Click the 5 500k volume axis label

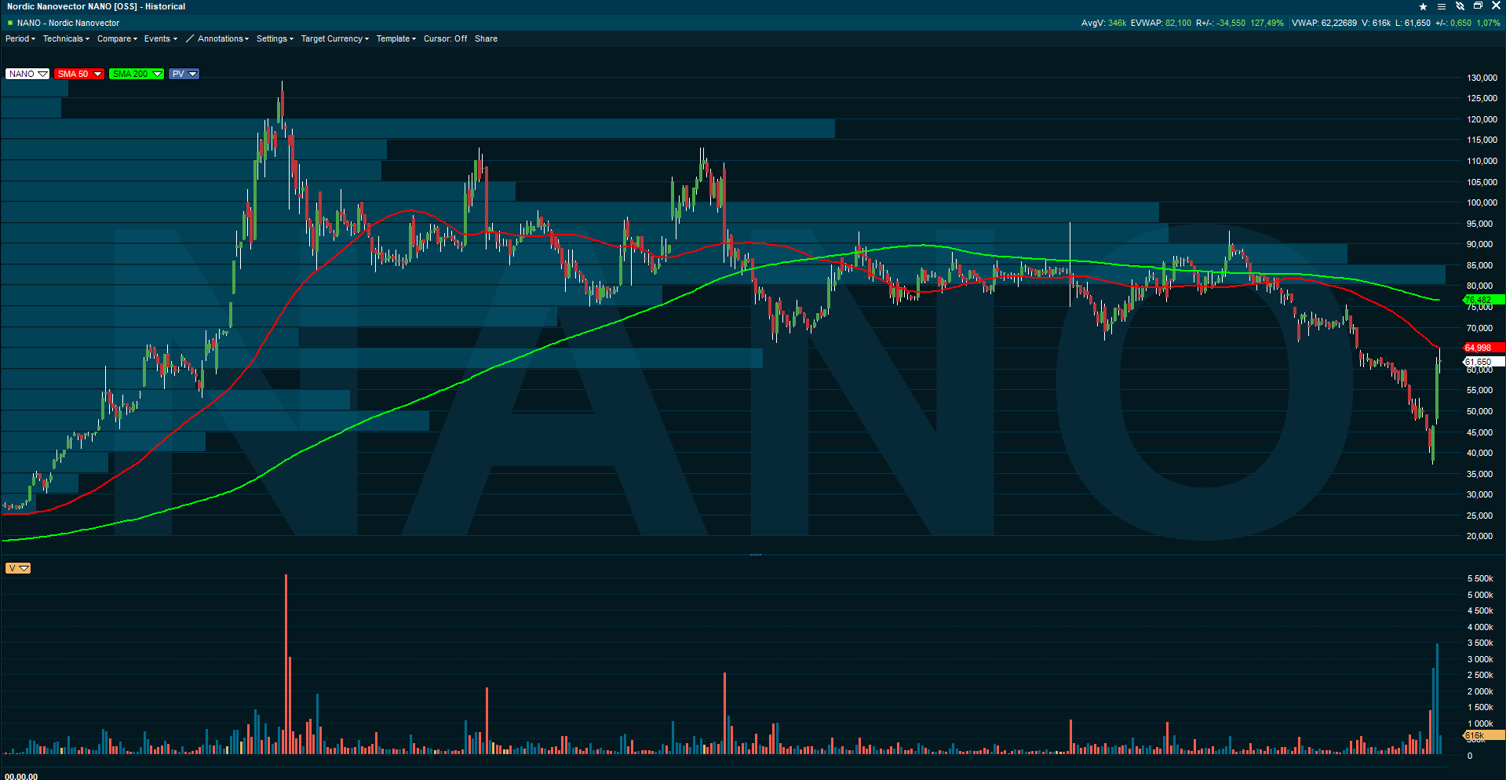(1480, 578)
